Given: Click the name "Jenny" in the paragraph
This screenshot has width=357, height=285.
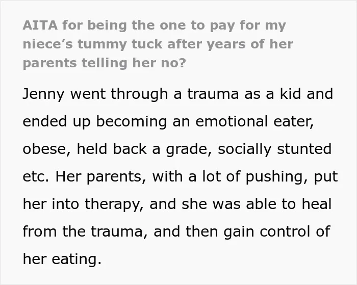Looking at the screenshot, I should pos(43,94).
